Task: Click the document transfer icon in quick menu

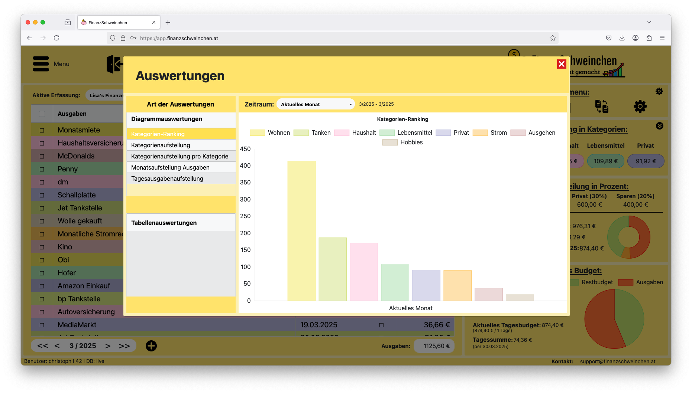Action: coord(602,107)
